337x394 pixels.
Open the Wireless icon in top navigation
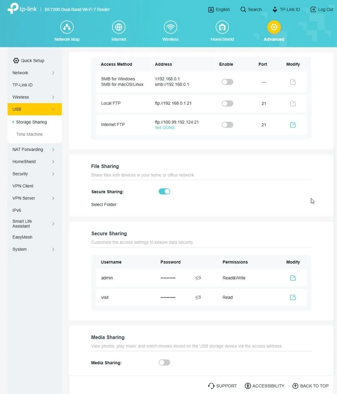pos(171,28)
